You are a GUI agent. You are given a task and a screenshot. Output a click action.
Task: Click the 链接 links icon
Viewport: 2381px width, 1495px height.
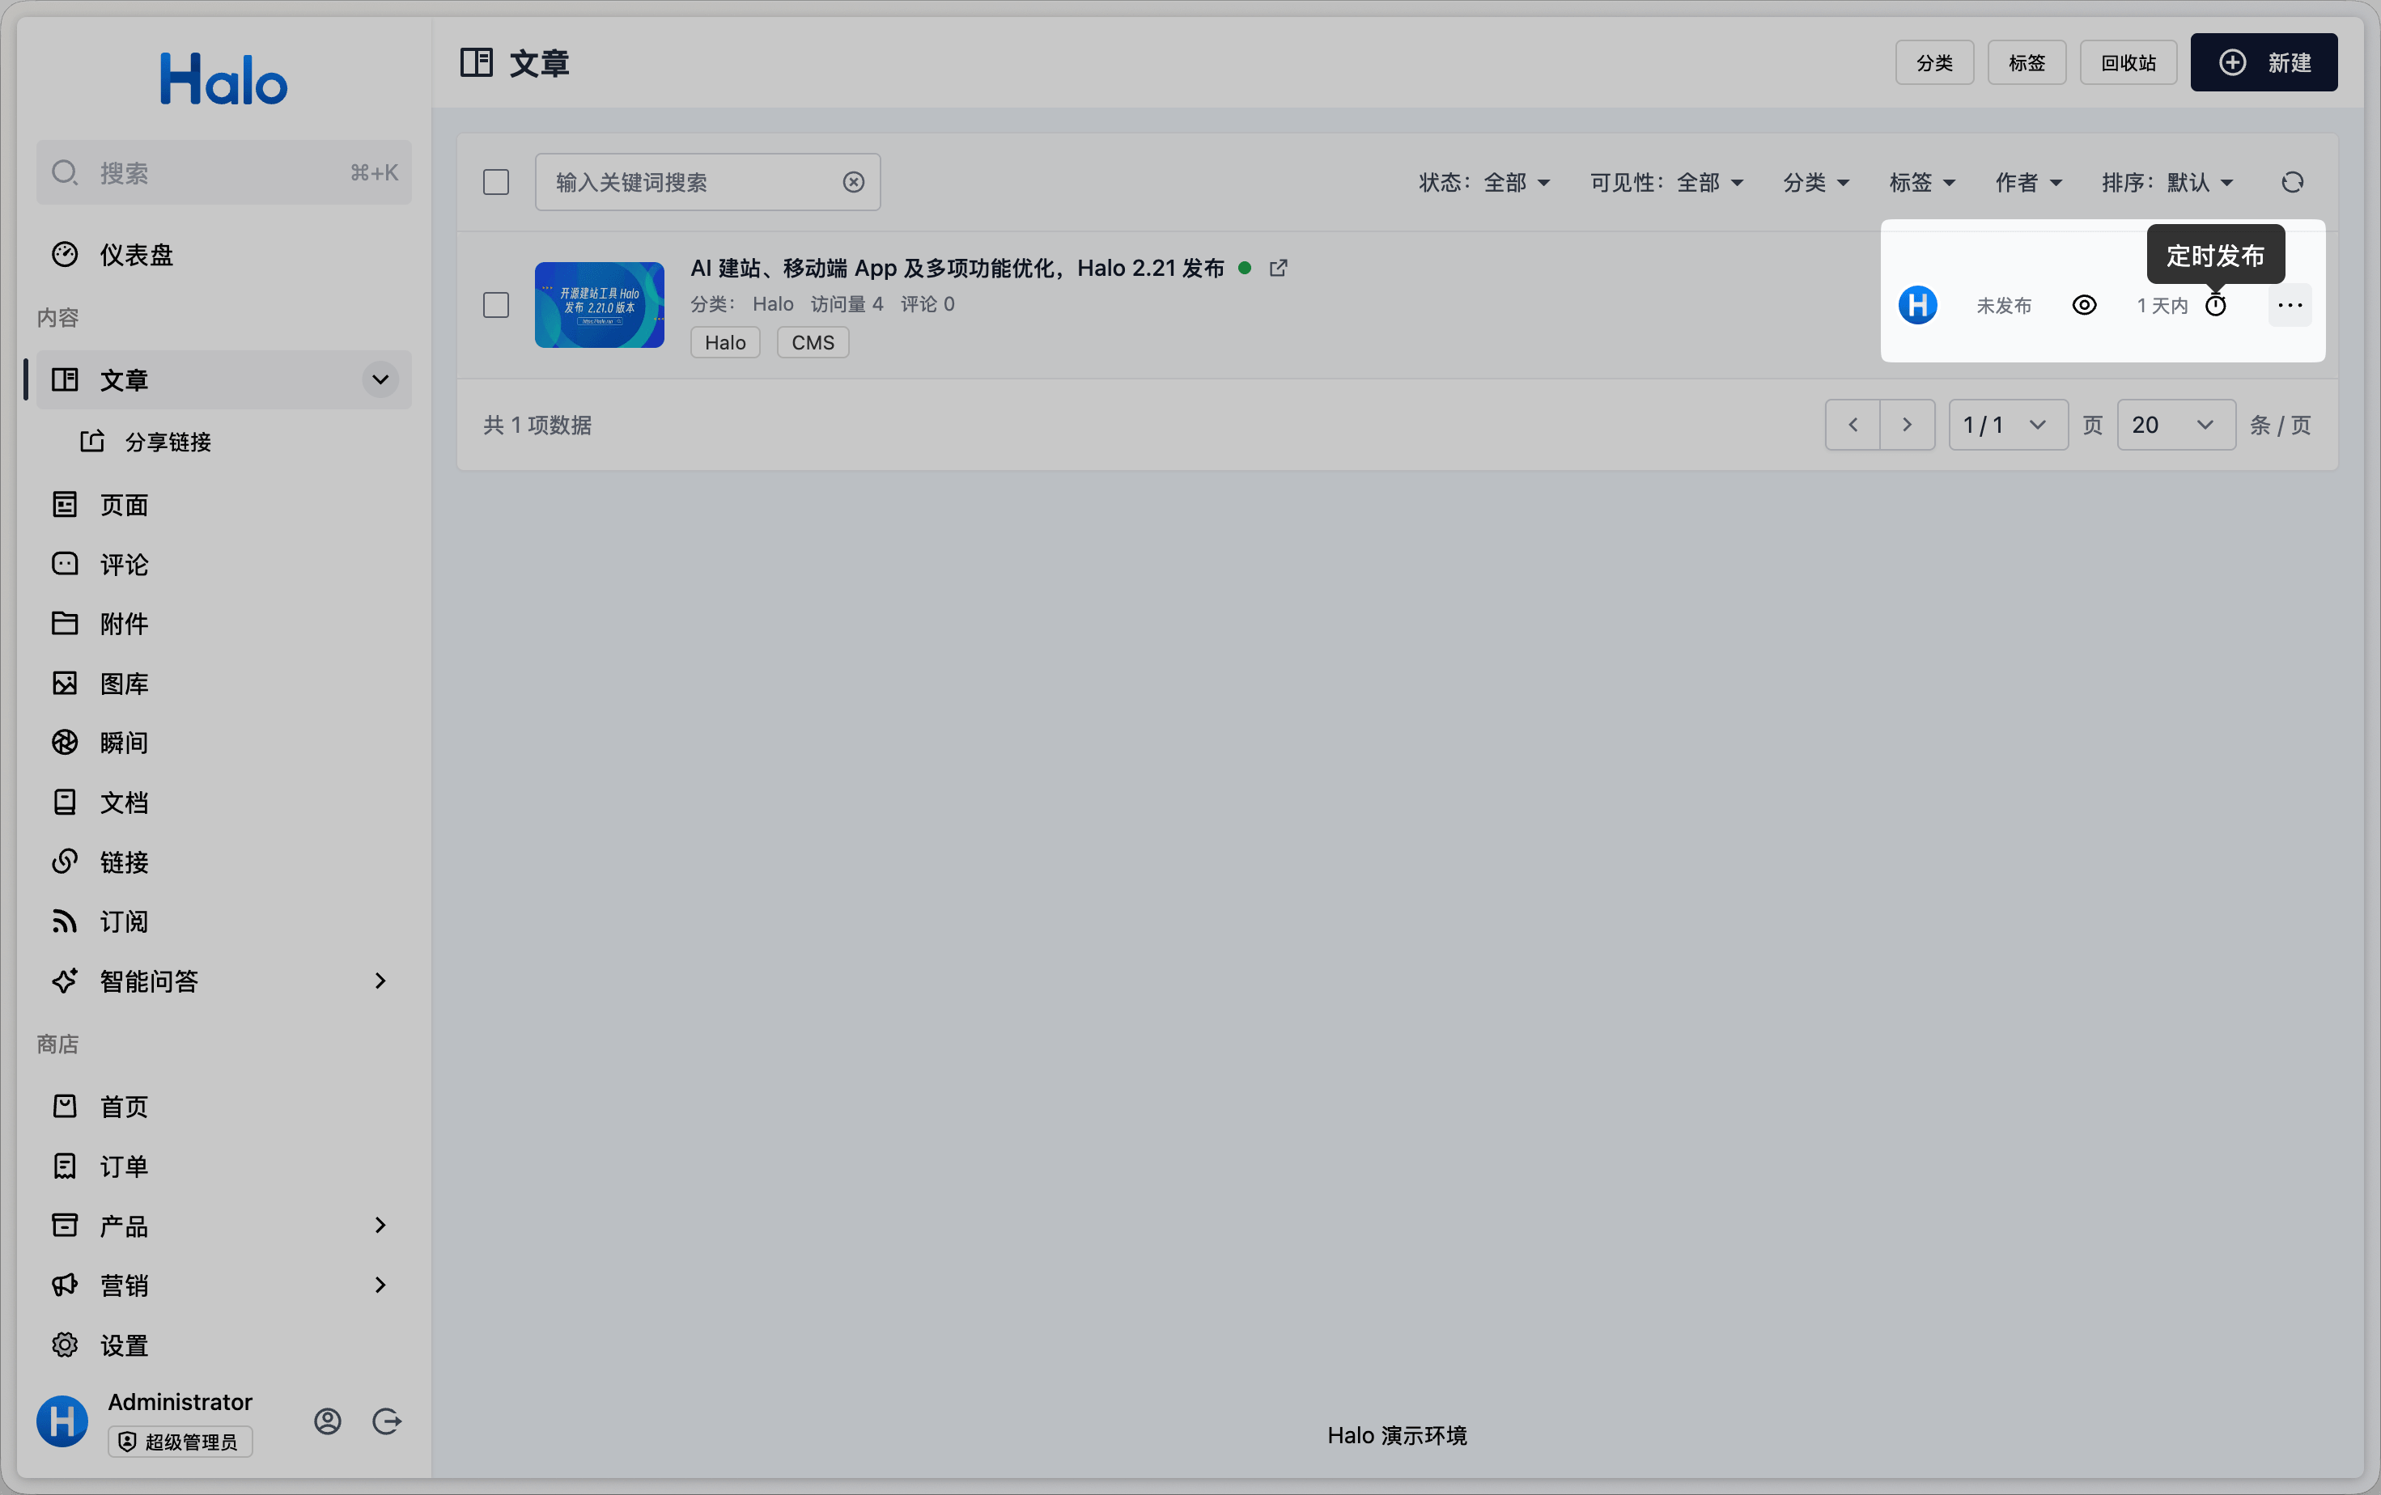pyautogui.click(x=66, y=862)
